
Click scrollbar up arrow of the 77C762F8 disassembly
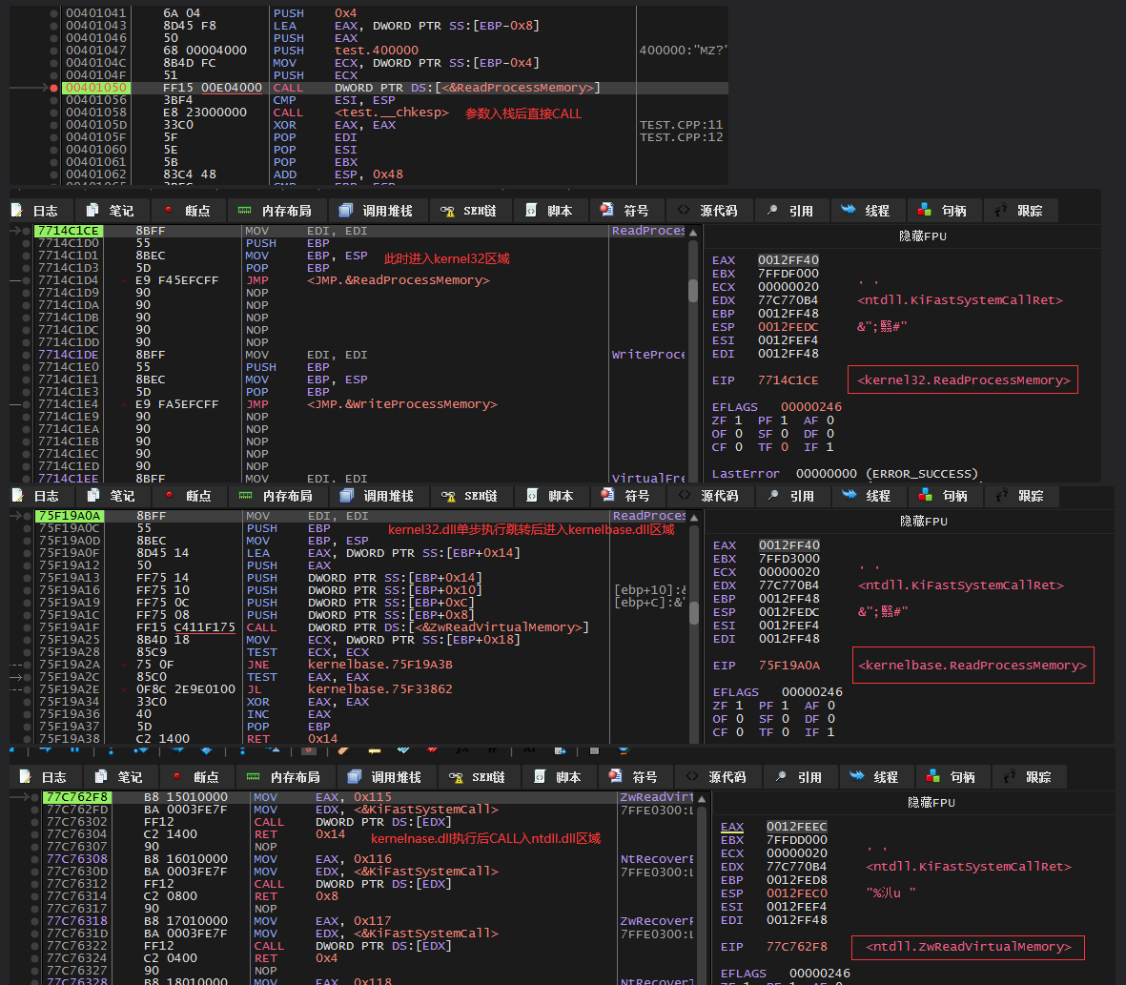[702, 799]
